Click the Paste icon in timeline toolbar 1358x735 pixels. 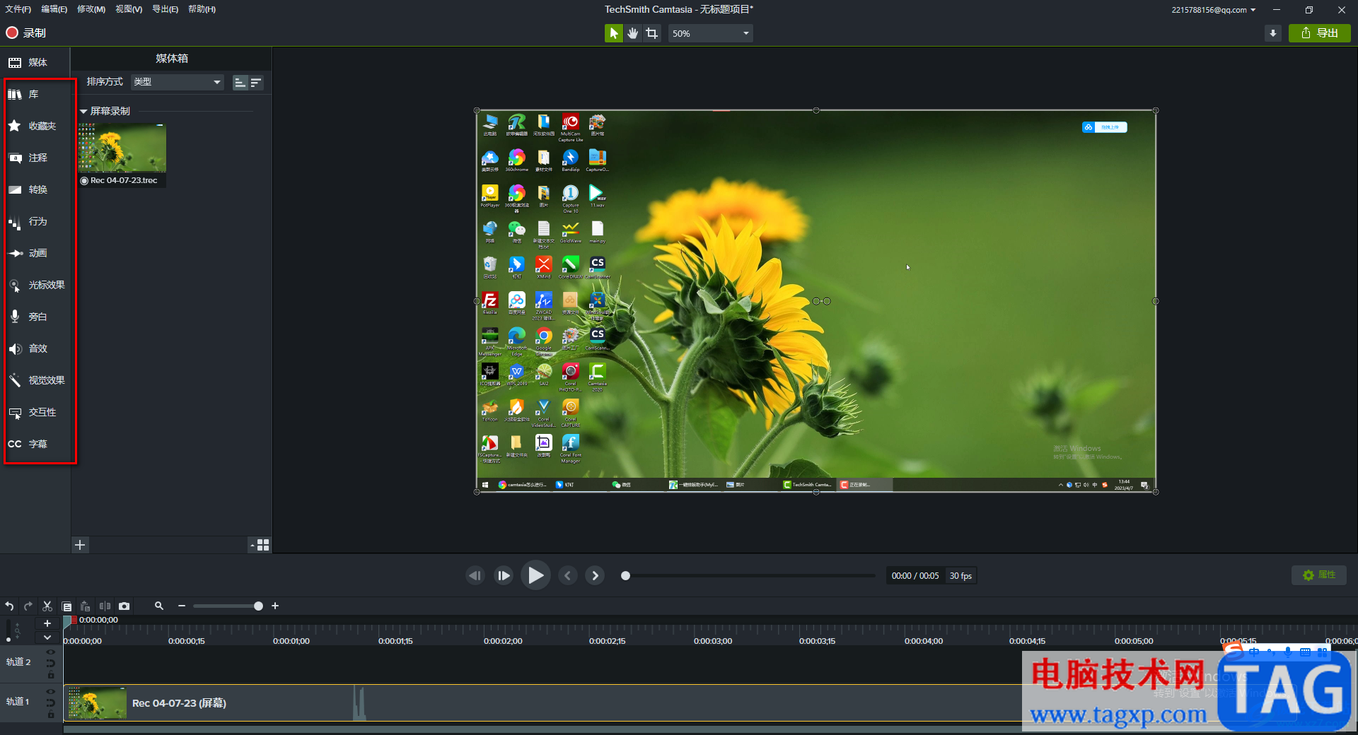[x=86, y=606]
